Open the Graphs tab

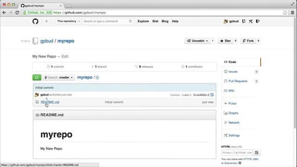point(233,113)
